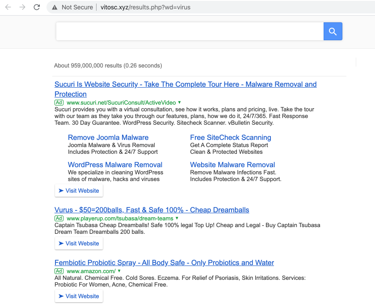Viewport: 375px width, 308px height.
Task: Expand dropdown arrow next to playerup.com URL
Action: [x=177, y=219]
